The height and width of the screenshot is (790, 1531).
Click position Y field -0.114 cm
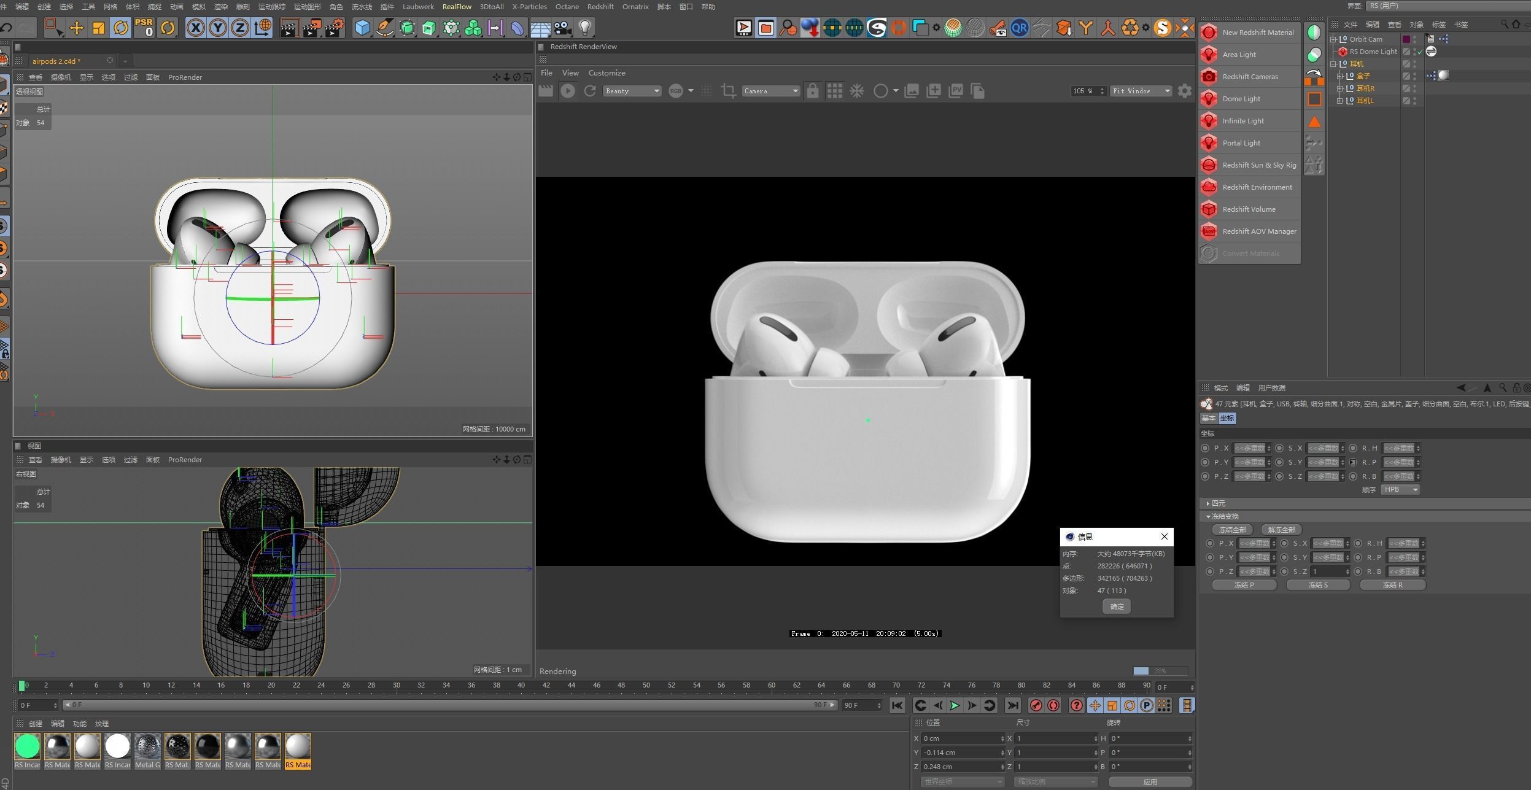962,753
